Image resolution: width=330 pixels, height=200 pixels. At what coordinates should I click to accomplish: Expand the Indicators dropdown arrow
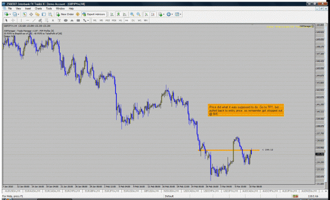point(164,14)
